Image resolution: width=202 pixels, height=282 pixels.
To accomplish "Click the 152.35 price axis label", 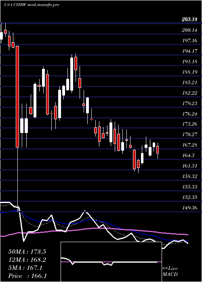I will point(189,198).
